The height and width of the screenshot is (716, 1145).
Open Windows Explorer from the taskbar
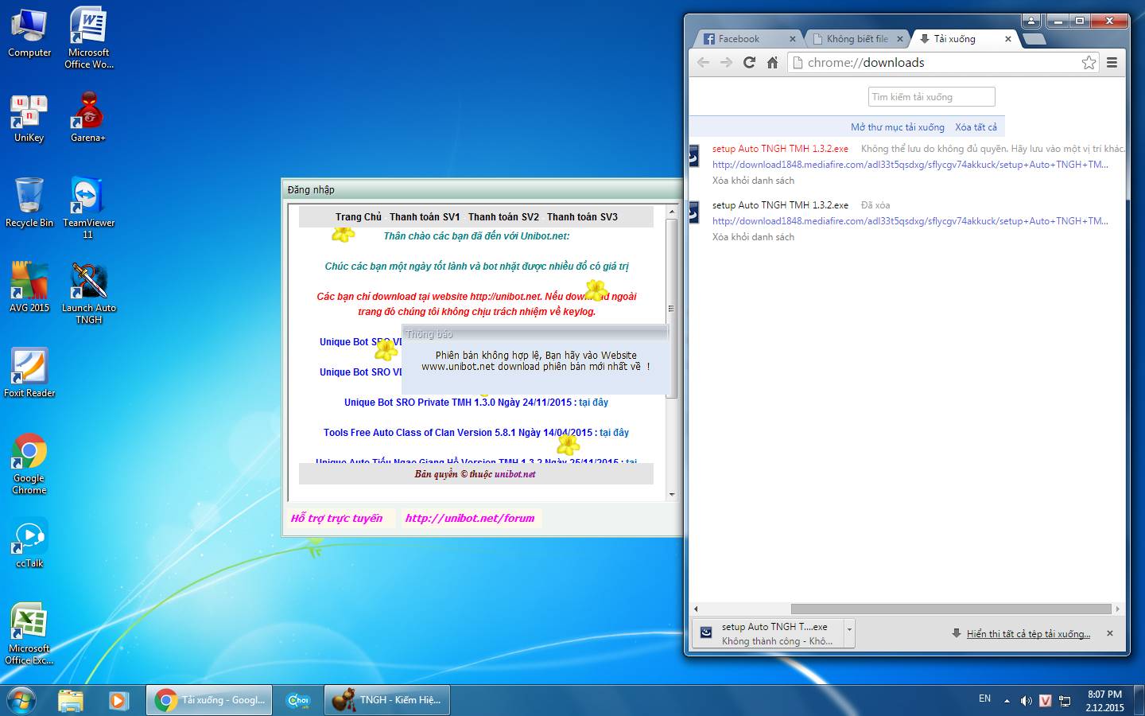[x=71, y=700]
